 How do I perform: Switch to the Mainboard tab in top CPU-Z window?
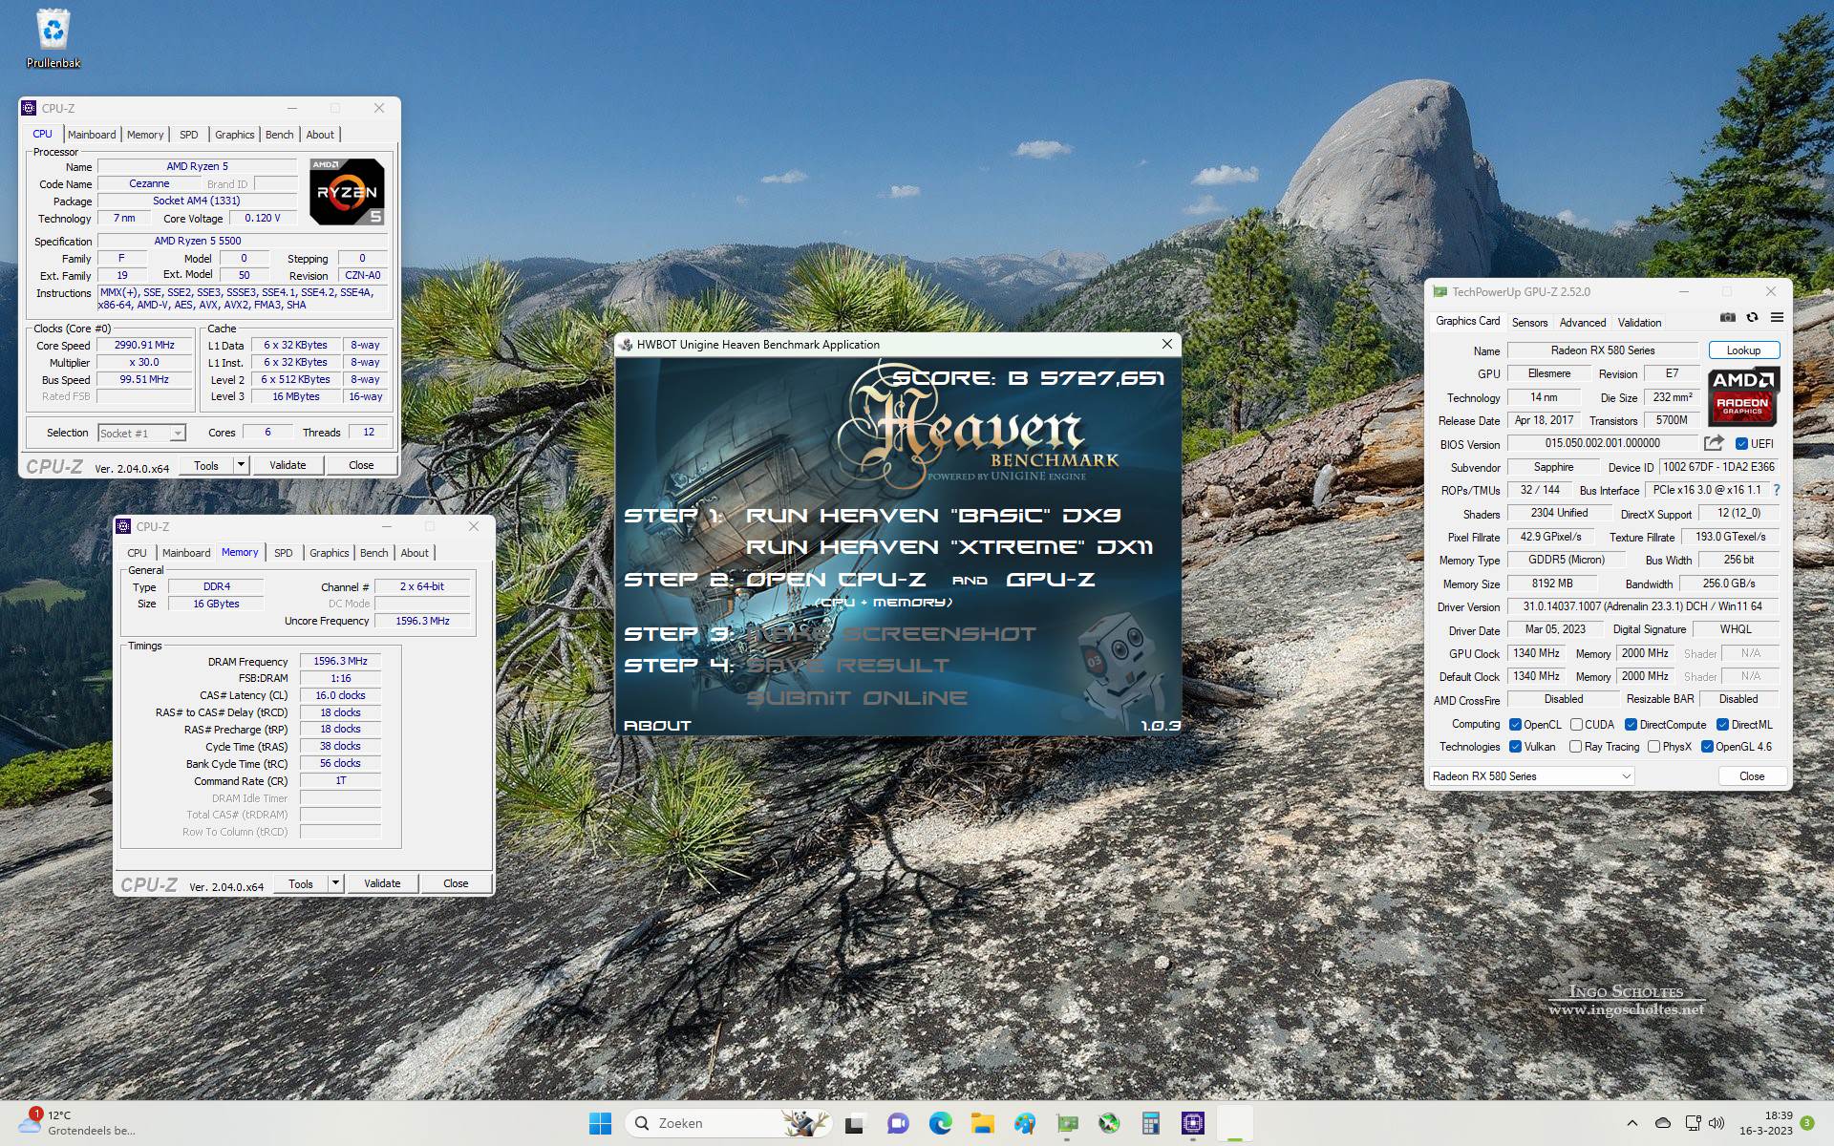pyautogui.click(x=92, y=135)
